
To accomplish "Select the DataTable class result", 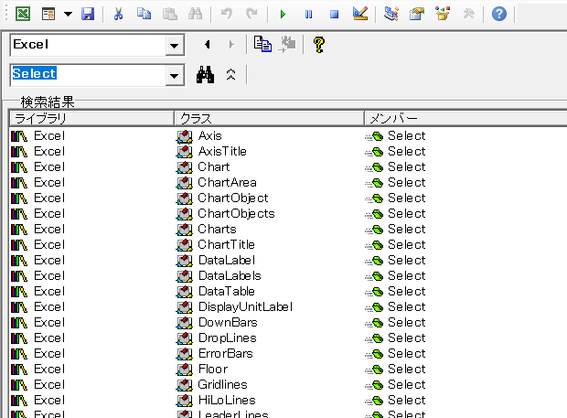I will click(x=227, y=292).
